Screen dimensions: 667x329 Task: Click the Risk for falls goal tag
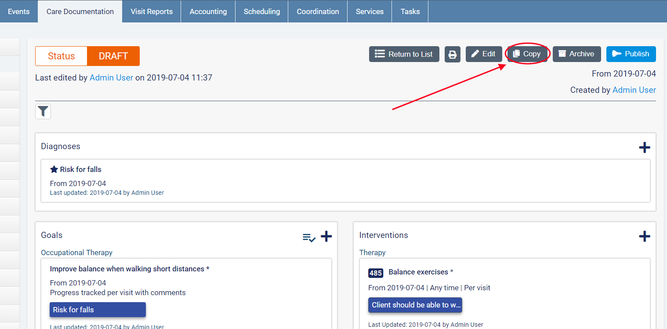[x=98, y=310]
